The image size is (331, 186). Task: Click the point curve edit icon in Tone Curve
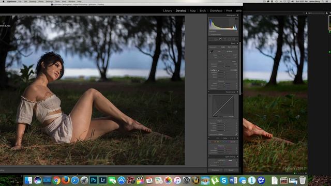236,134
